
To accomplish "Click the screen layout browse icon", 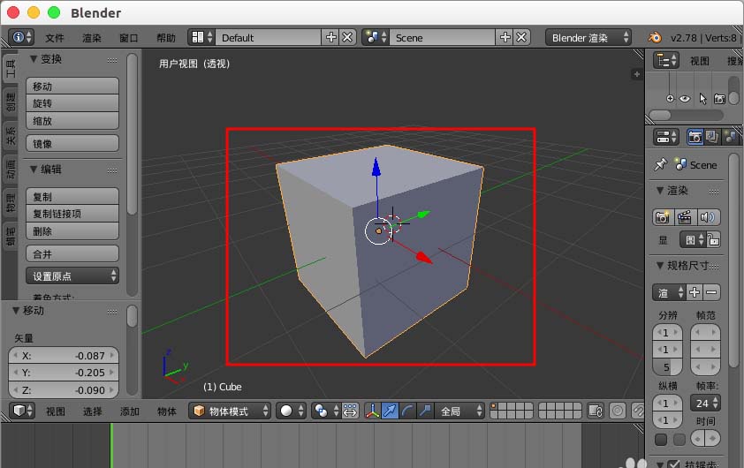I will tap(201, 37).
